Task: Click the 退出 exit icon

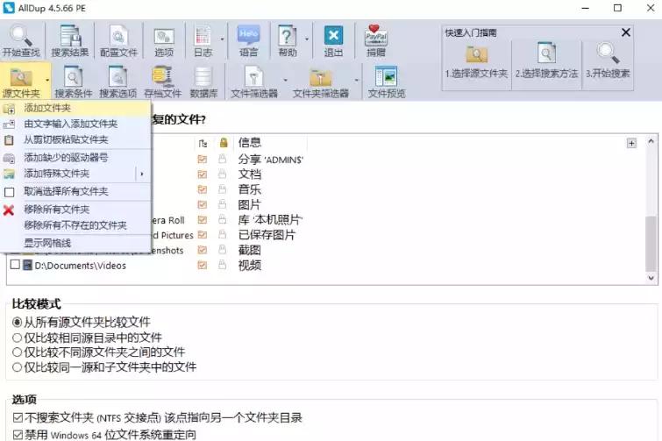Action: [333, 40]
